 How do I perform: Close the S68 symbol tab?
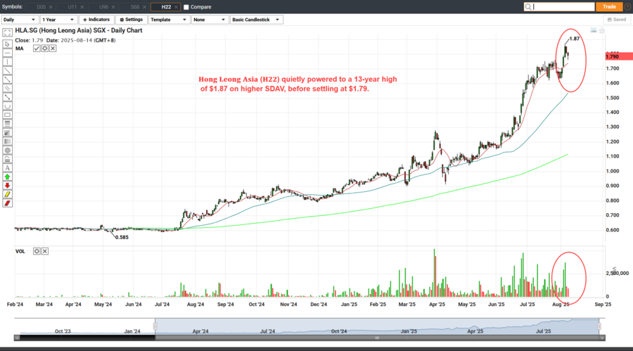(144, 7)
